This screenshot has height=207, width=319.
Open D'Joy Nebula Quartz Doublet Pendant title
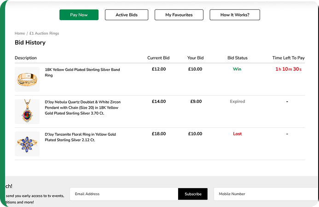(x=82, y=108)
